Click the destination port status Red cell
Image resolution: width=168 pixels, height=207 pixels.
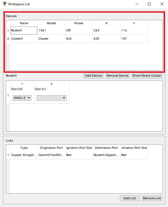tap(134, 155)
